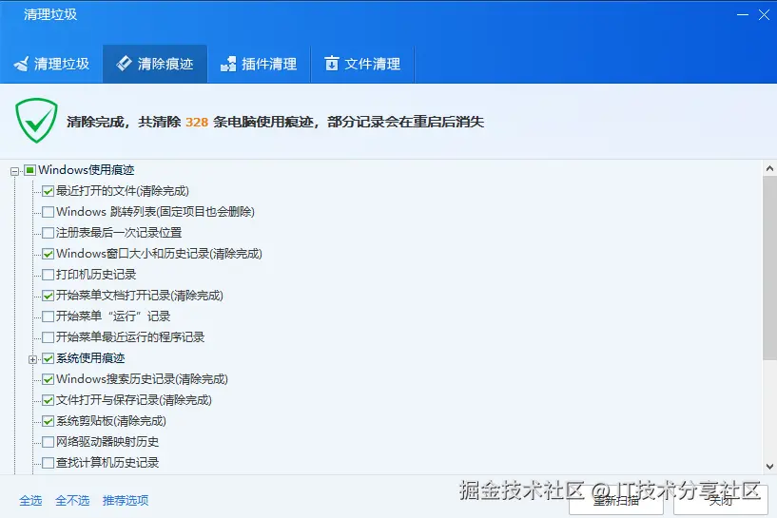Open the 插件清理 tab
Image resolution: width=777 pixels, height=518 pixels.
click(259, 64)
